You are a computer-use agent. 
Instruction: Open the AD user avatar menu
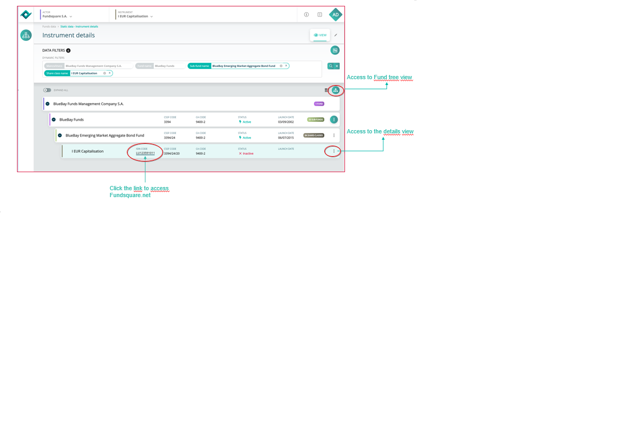[x=335, y=14]
